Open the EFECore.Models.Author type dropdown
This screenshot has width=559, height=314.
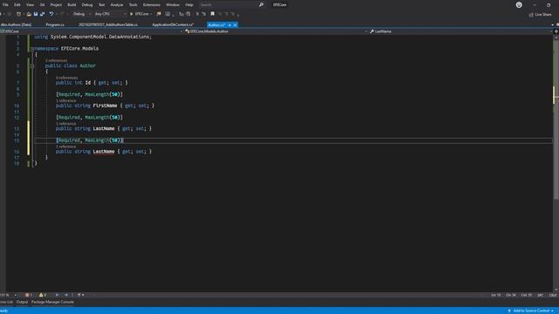pos(276,31)
